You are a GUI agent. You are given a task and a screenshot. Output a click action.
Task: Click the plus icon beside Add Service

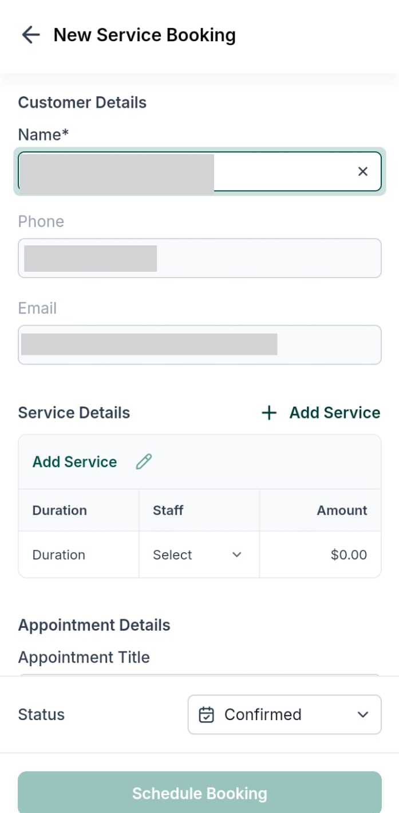(x=269, y=413)
